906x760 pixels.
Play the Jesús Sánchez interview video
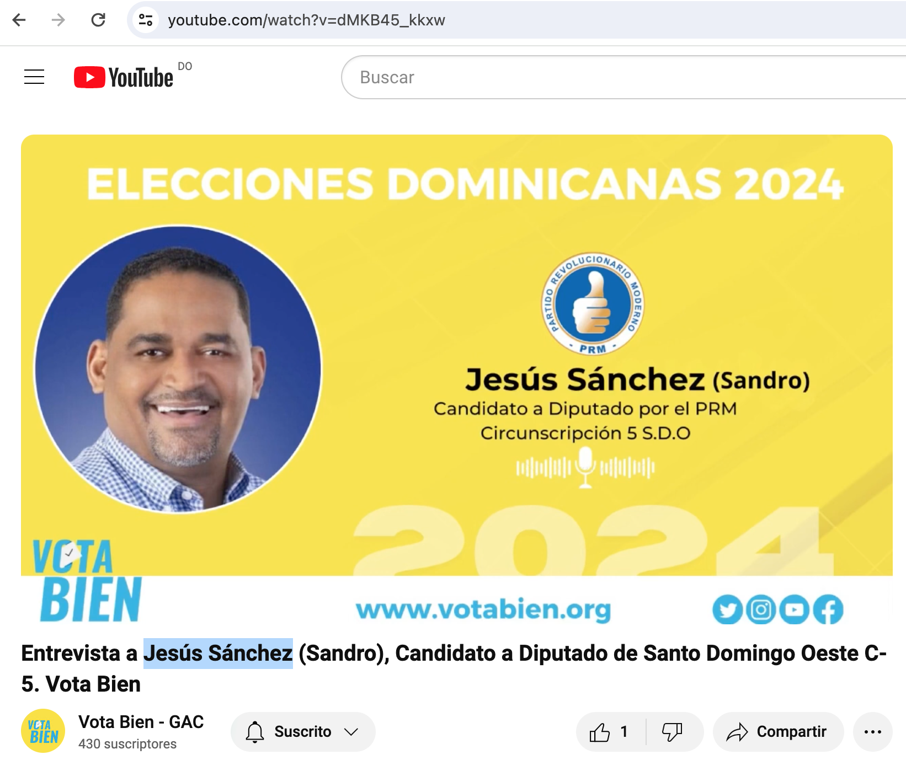457,381
